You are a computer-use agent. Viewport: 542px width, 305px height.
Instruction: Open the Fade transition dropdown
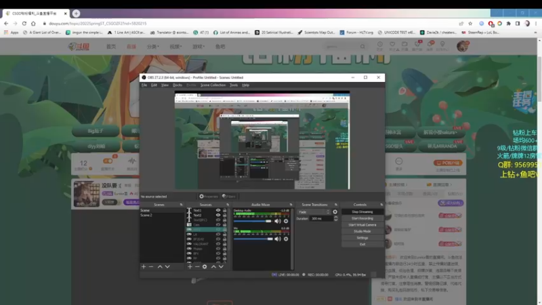(x=314, y=212)
